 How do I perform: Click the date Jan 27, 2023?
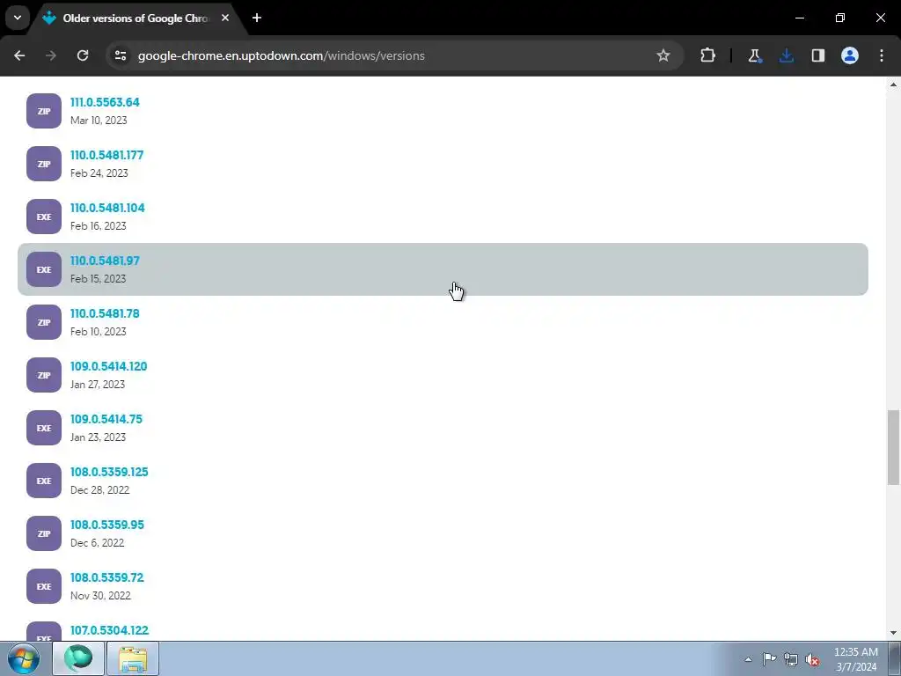pyautogui.click(x=98, y=386)
